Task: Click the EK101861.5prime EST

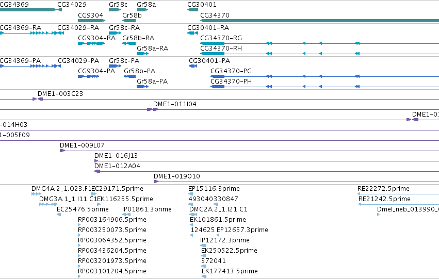Action: (191, 225)
